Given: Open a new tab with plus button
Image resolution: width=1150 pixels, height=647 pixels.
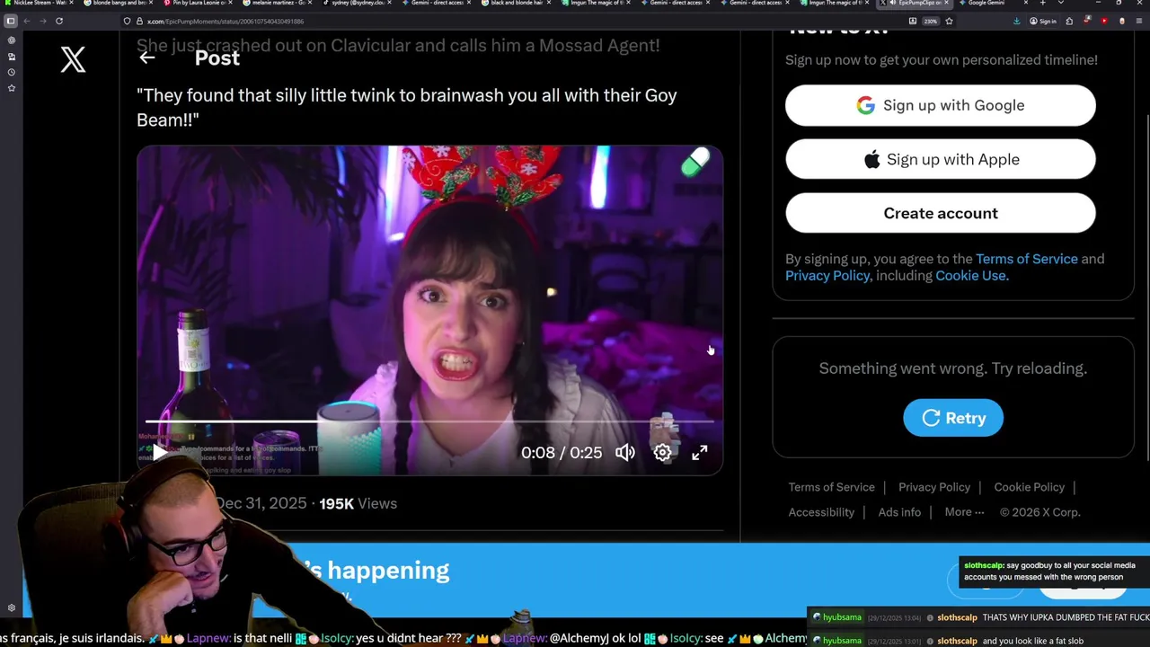Looking at the screenshot, I should tap(1042, 4).
